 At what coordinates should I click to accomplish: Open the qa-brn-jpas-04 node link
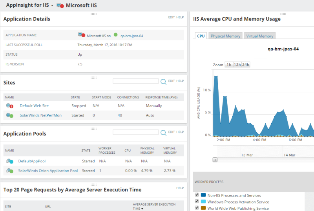[132, 36]
